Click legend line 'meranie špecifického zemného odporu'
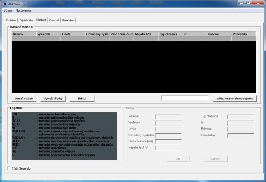 coord(66,155)
